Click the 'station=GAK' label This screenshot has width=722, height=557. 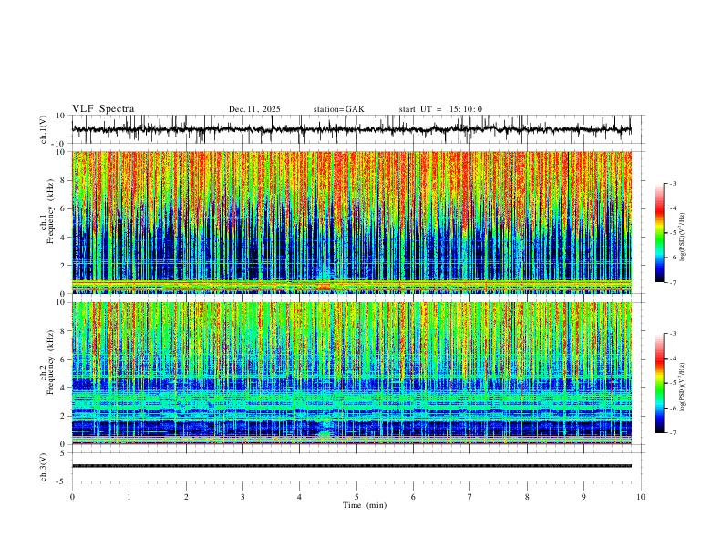click(338, 109)
